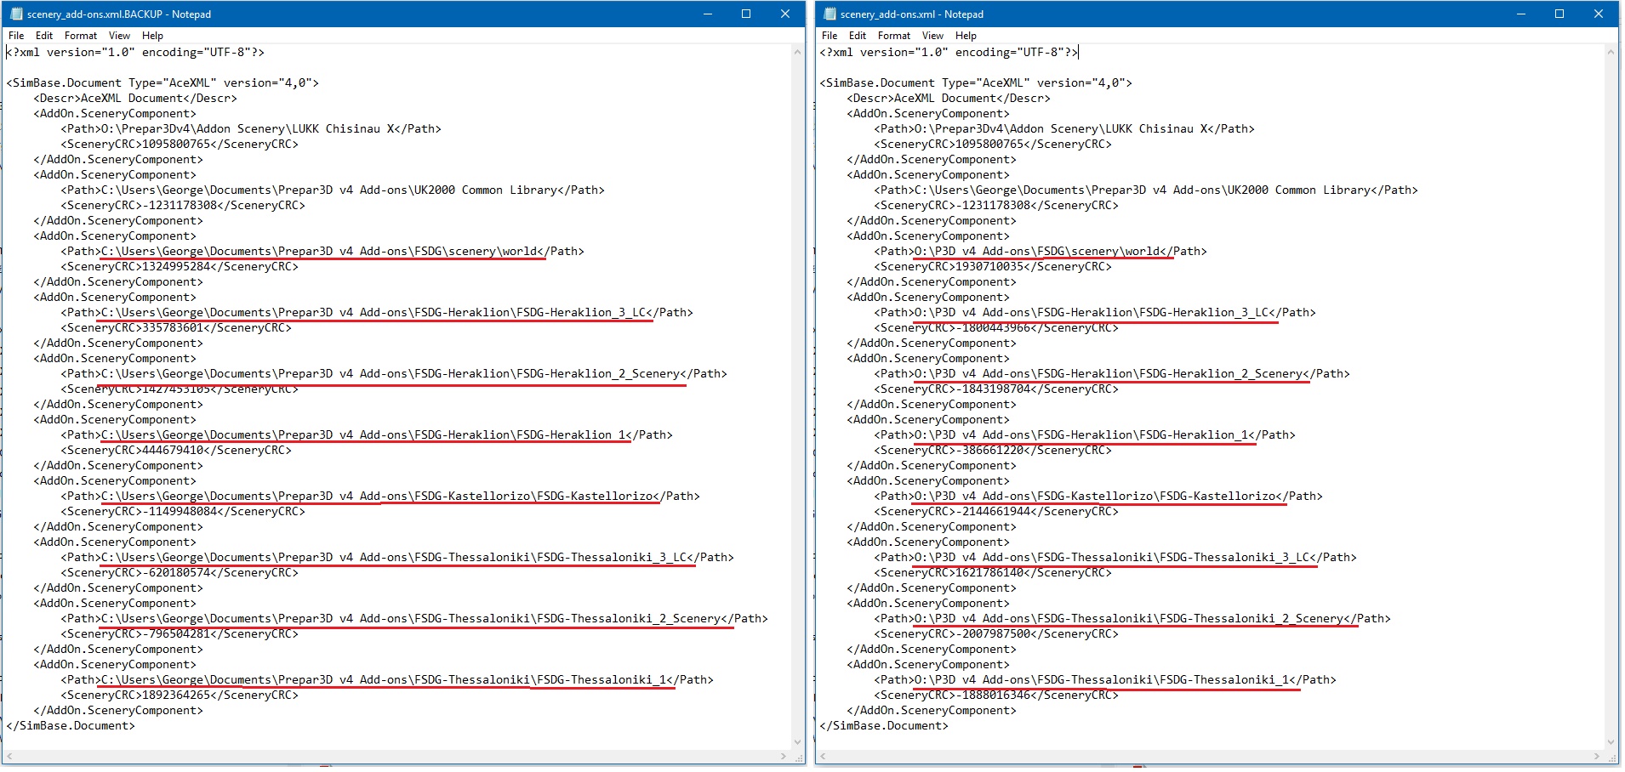Open View menu in the right Notepad window
The image size is (1625, 772).
[932, 36]
